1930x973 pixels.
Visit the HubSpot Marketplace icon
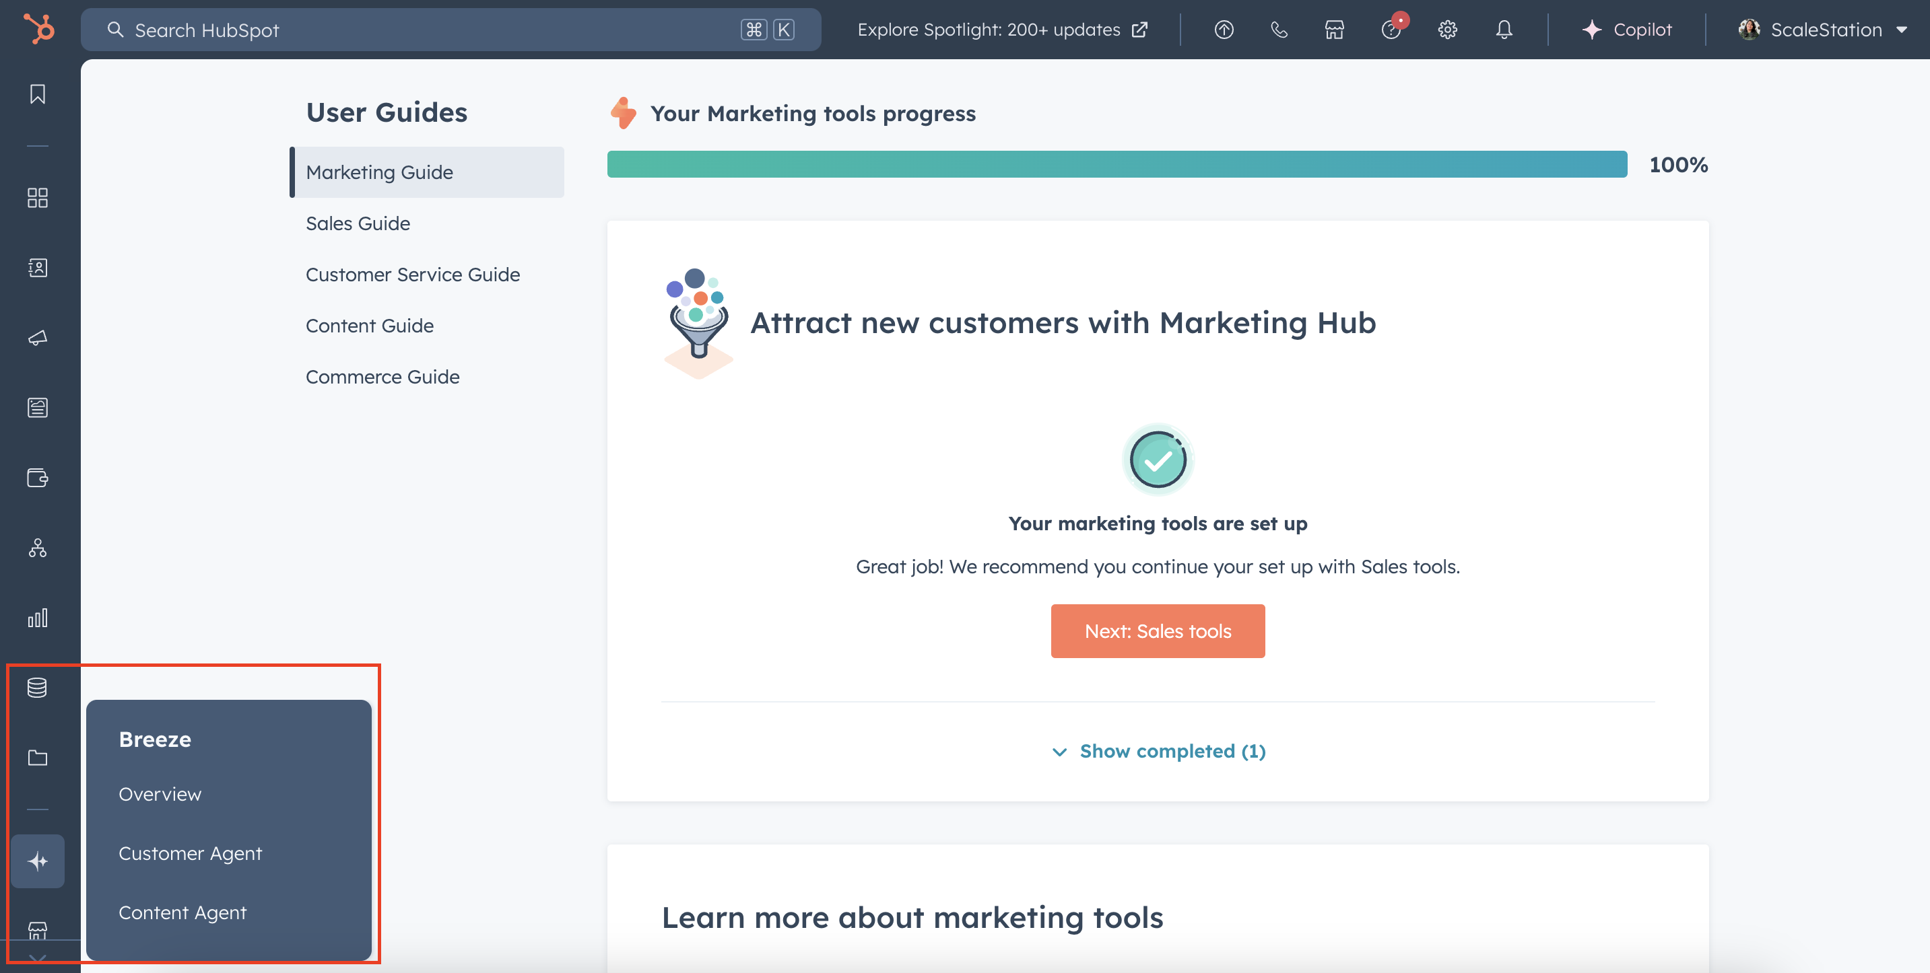[x=1335, y=30]
